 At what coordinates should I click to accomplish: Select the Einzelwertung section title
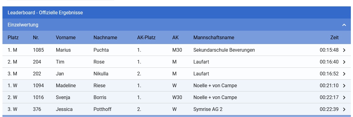point(23,25)
